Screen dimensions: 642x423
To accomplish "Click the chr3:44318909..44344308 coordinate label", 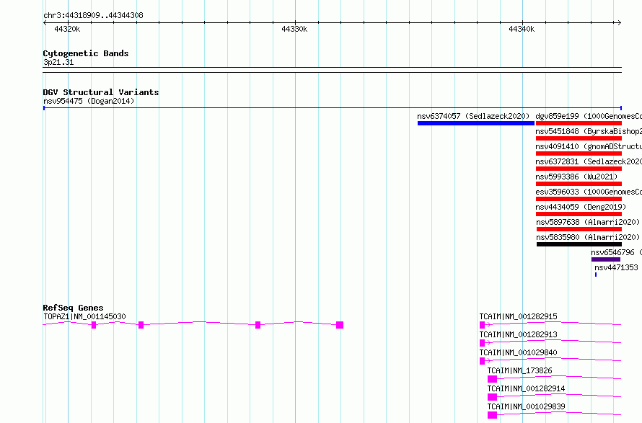I will click(93, 16).
